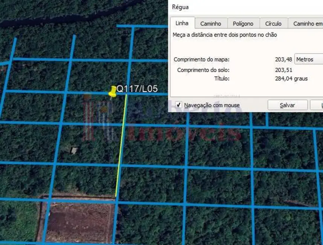Switch to the Linha tab
Image resolution: width=323 pixels, height=245 pixels.
(x=182, y=23)
